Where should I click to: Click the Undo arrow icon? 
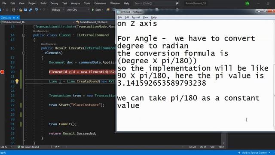pyautogui.click(x=36, y=10)
